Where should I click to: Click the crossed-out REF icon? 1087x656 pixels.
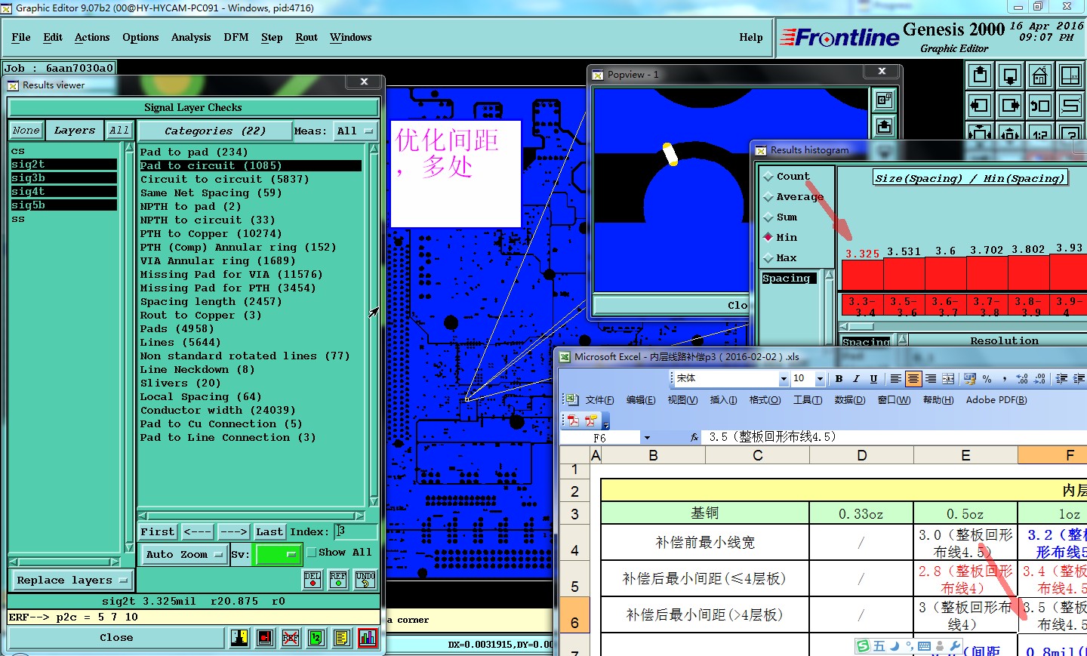click(x=291, y=638)
